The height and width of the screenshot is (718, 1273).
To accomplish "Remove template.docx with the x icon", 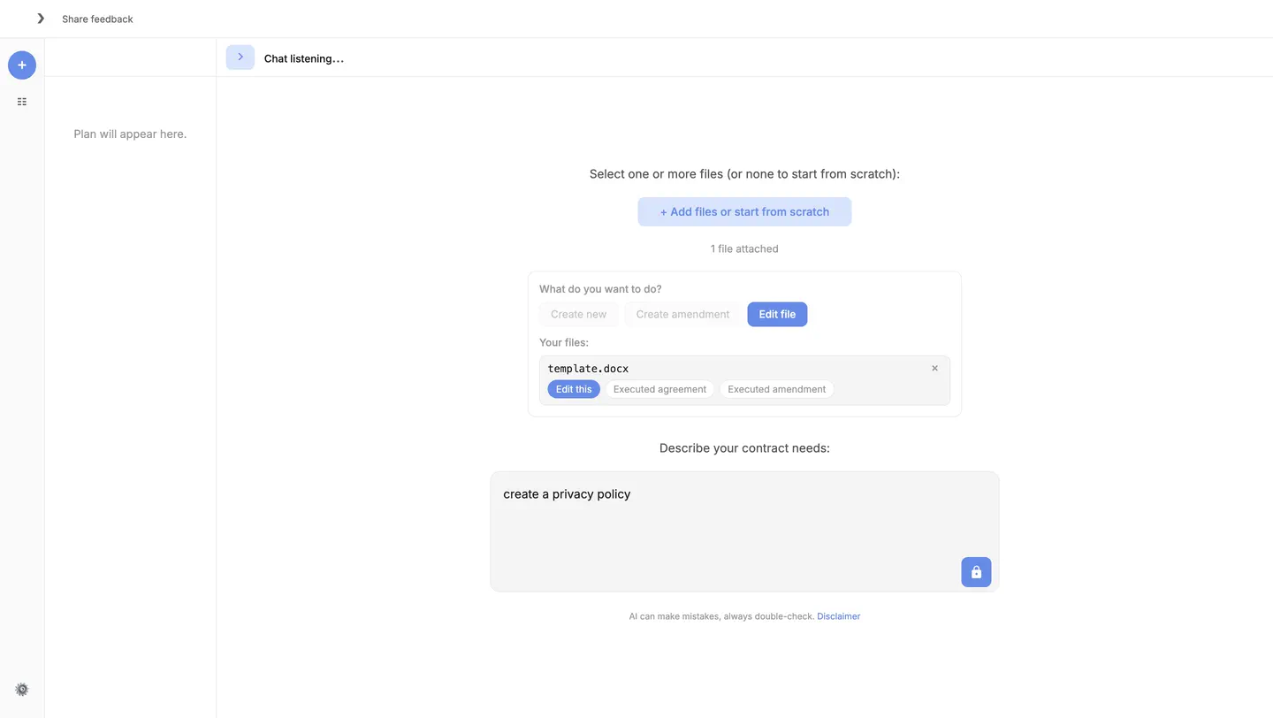I will tap(934, 368).
